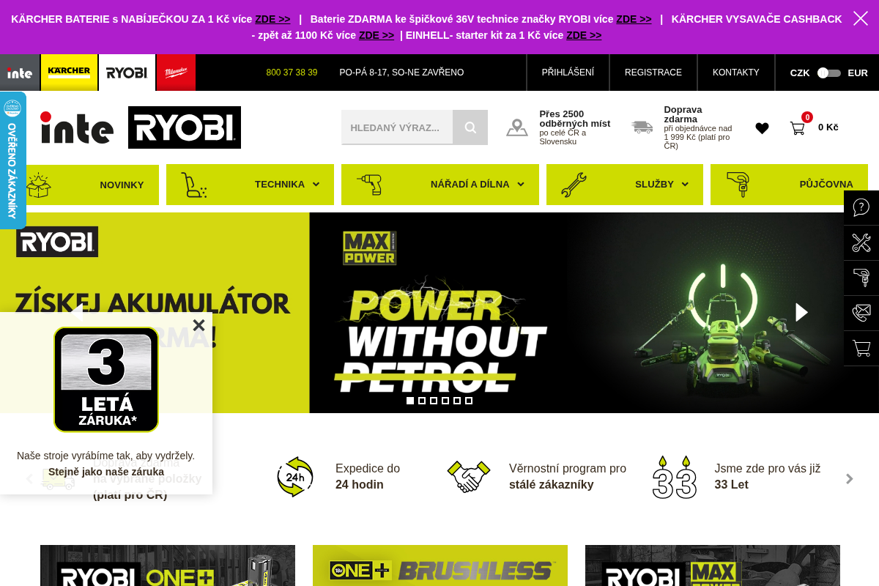Select the inte brand tab
The width and height of the screenshot is (879, 586).
pyautogui.click(x=20, y=73)
